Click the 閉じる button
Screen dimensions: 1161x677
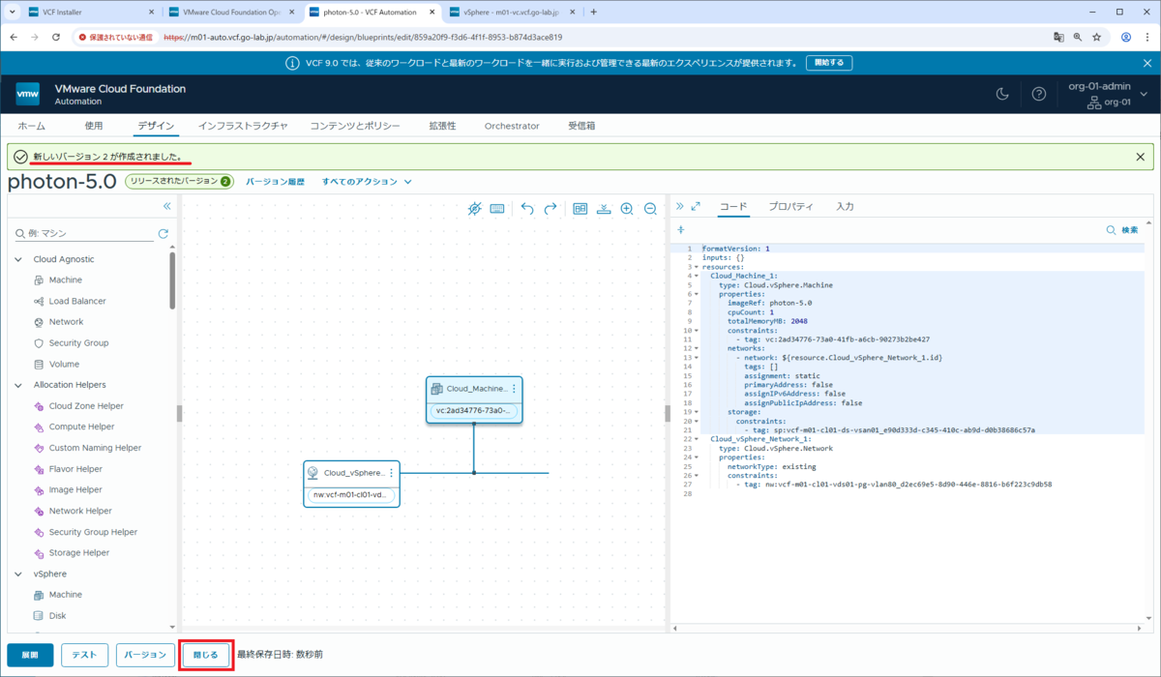click(x=207, y=655)
